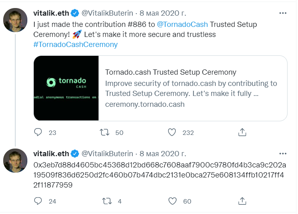Image resolution: width=298 pixels, height=214 pixels.
Task: Open first tweet's date 8 мая 2020
Action: pos(162,13)
